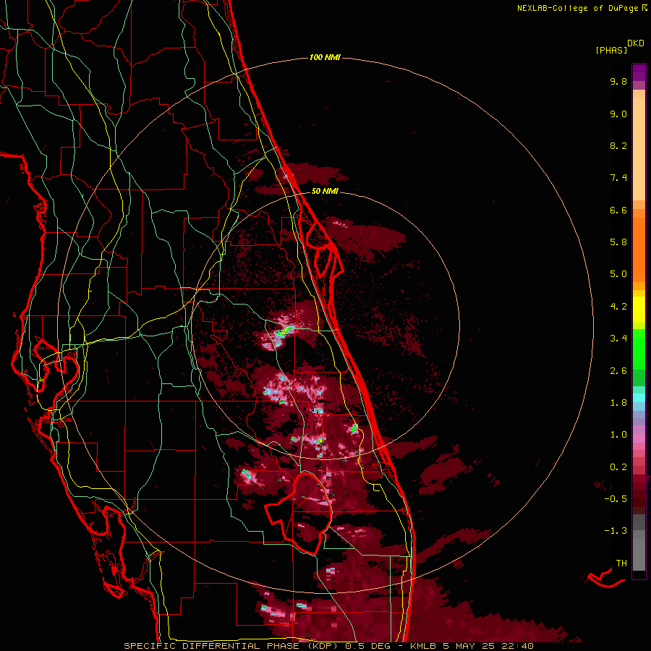651x651 pixels.
Task: Select the 9.0 value on the color scale
Action: [x=618, y=114]
